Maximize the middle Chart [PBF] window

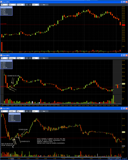tap(124, 55)
